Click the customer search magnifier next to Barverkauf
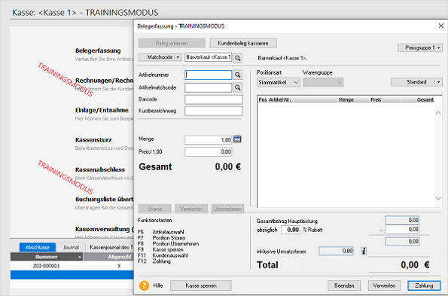The width and height of the screenshot is (448, 296). (x=237, y=58)
